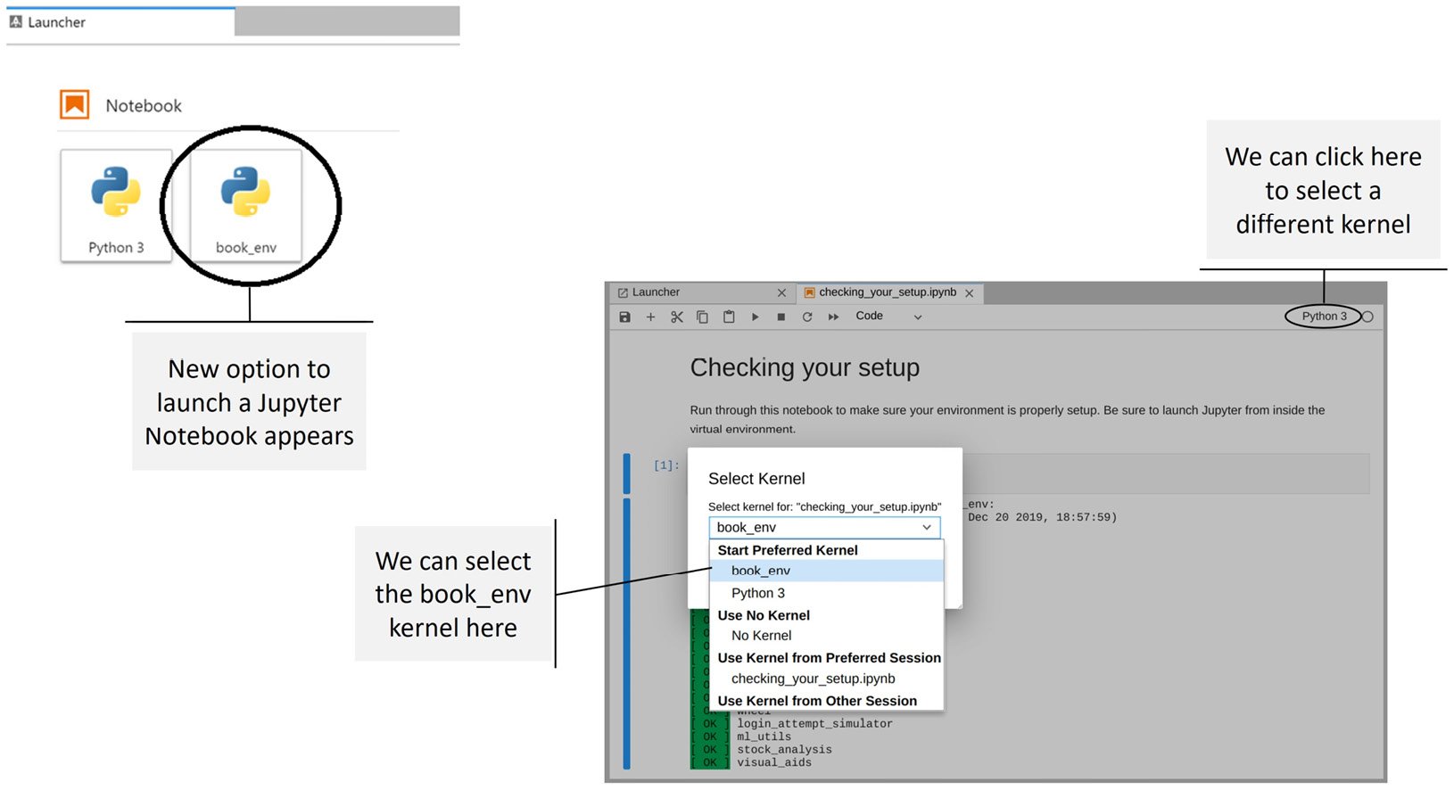Restart kernel and run all cells
Viewport: 1454px width, 790px height.
pyautogui.click(x=833, y=317)
